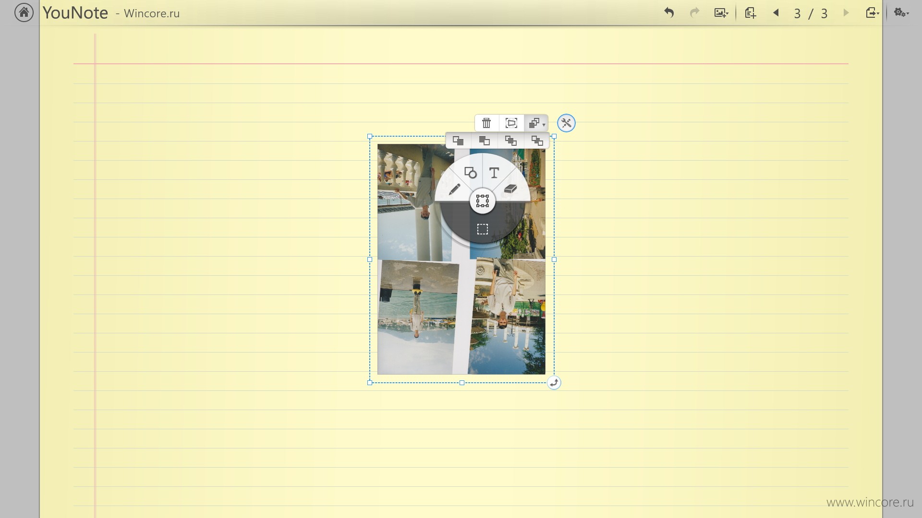Screen dimensions: 922x518
Task: Click the YouNote app title
Action: pos(75,13)
